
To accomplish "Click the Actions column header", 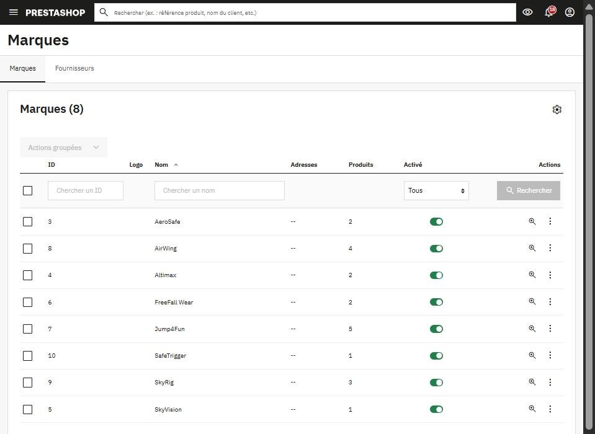I will click(550, 165).
